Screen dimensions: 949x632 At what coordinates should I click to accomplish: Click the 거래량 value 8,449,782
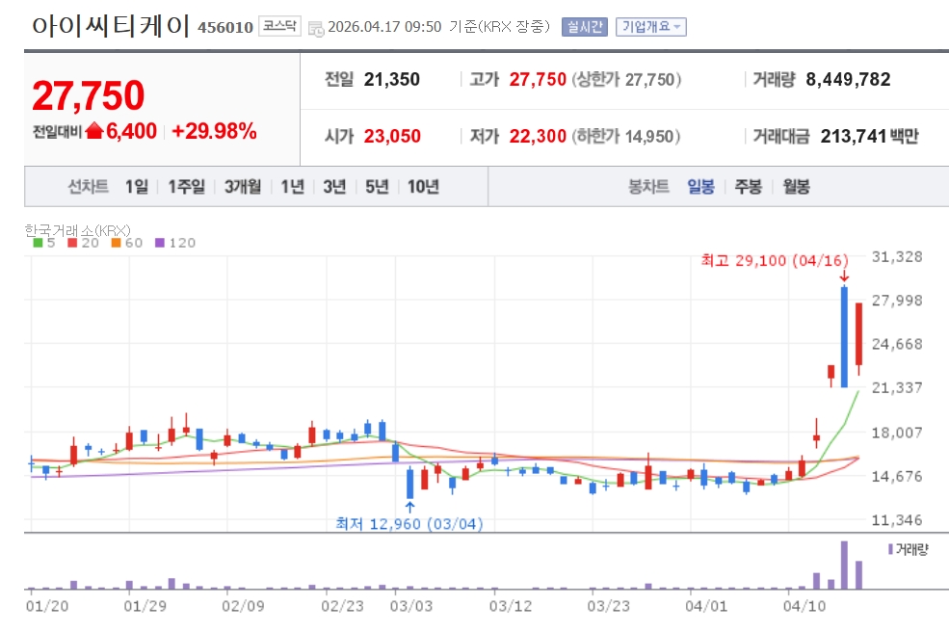(848, 79)
